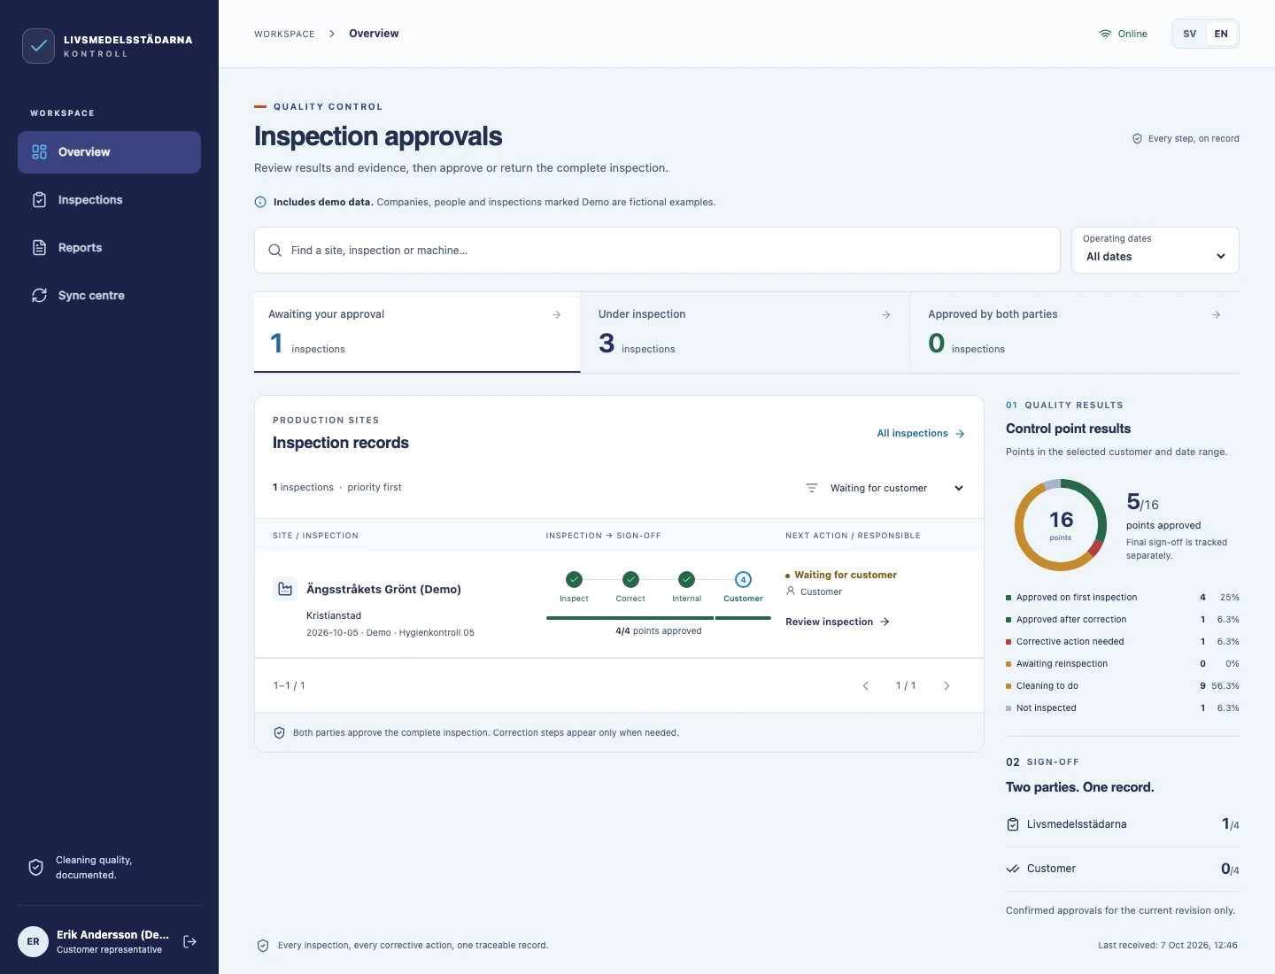Click the demo data info icon
1275x974 pixels.
(x=260, y=202)
